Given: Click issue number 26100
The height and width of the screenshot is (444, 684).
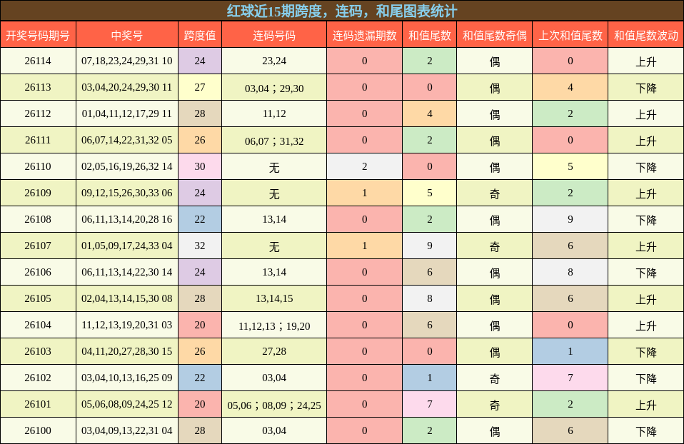Looking at the screenshot, I should (x=38, y=430).
